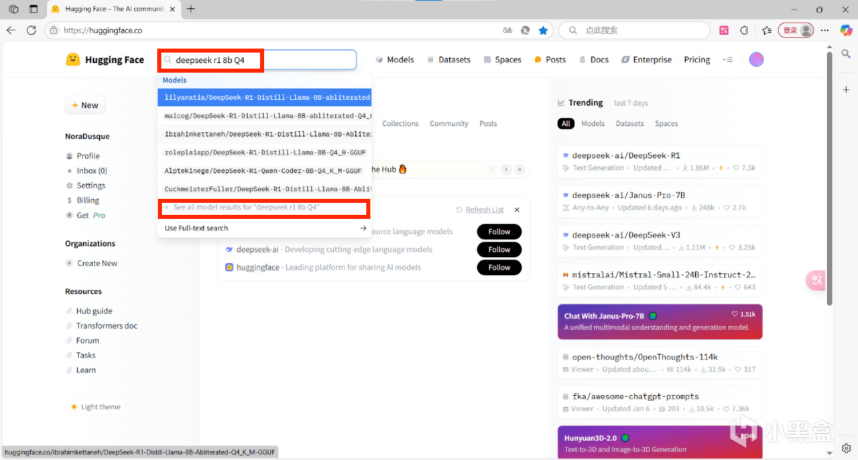The width and height of the screenshot is (858, 460).
Task: Click the Hugging Face logo
Action: point(105,60)
